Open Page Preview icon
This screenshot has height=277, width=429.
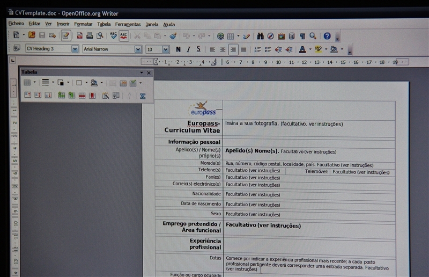[100, 35]
